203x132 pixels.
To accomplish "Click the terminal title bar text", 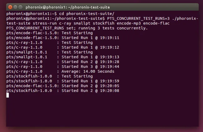I will (x=67, y=7).
